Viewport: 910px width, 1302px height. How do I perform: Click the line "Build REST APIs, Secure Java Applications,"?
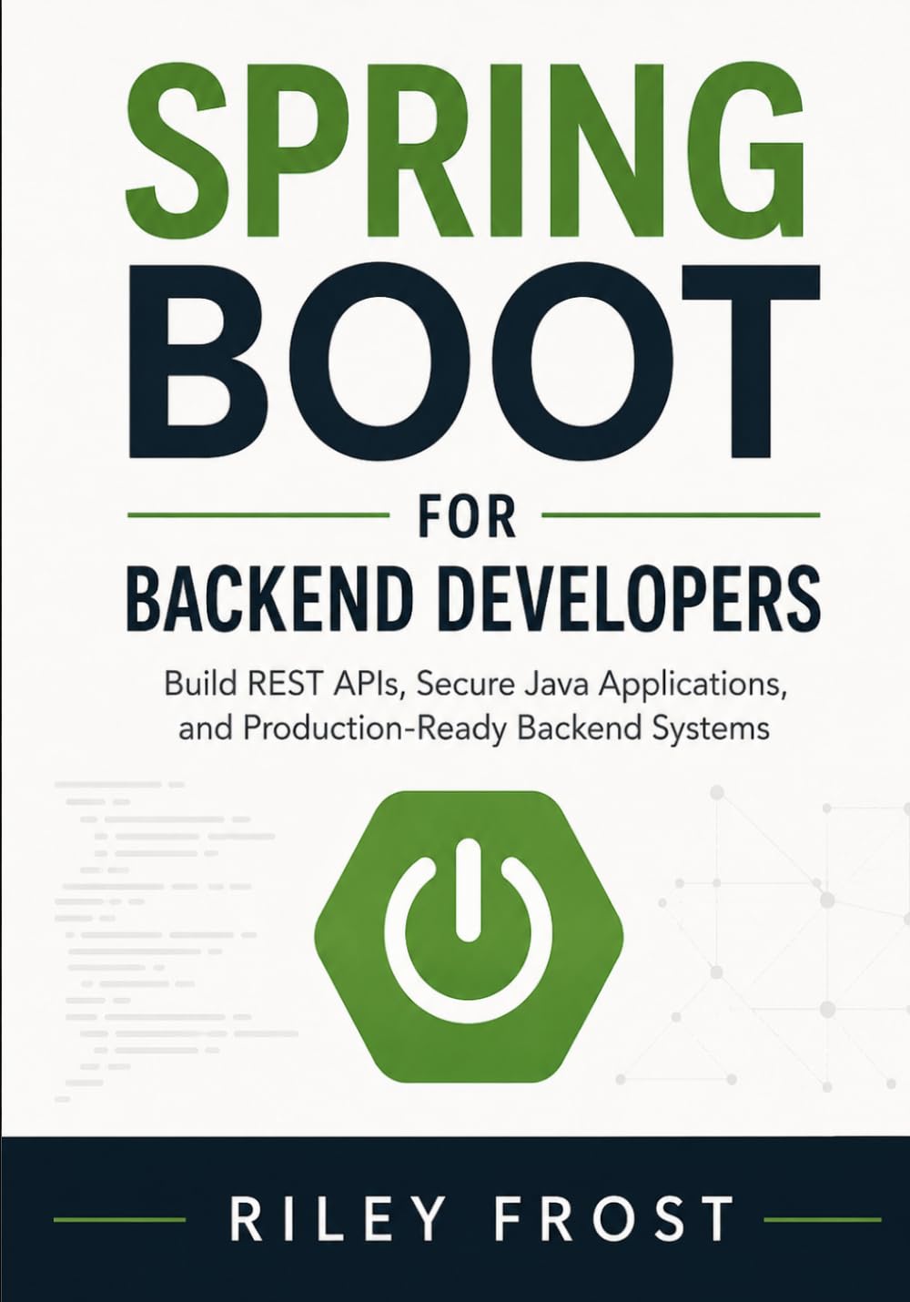(x=475, y=684)
